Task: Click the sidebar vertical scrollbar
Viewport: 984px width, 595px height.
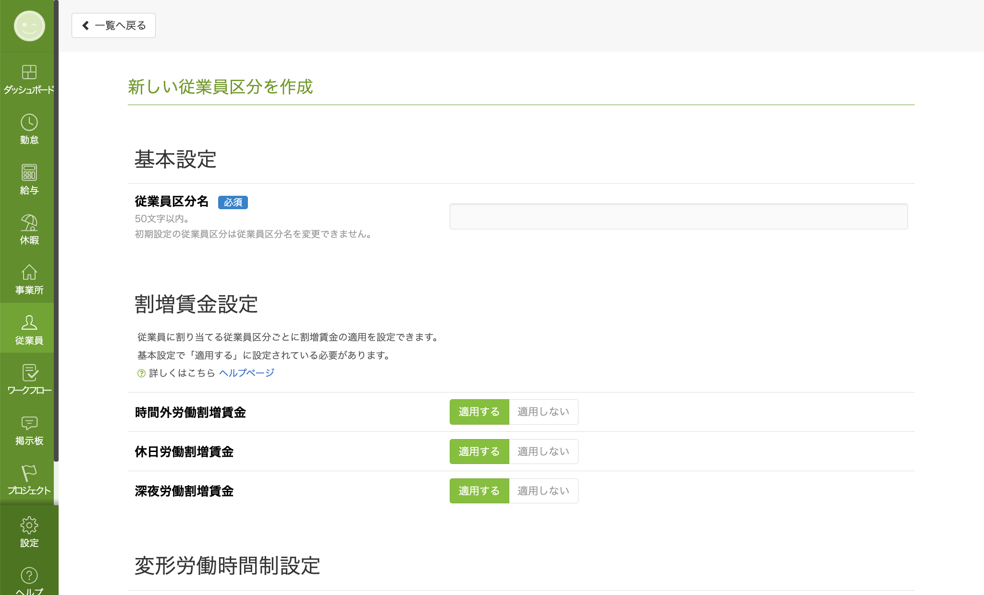Action: coord(56,230)
